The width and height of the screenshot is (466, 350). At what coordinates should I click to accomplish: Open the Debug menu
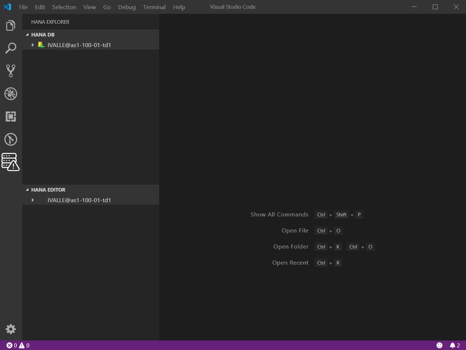[127, 7]
